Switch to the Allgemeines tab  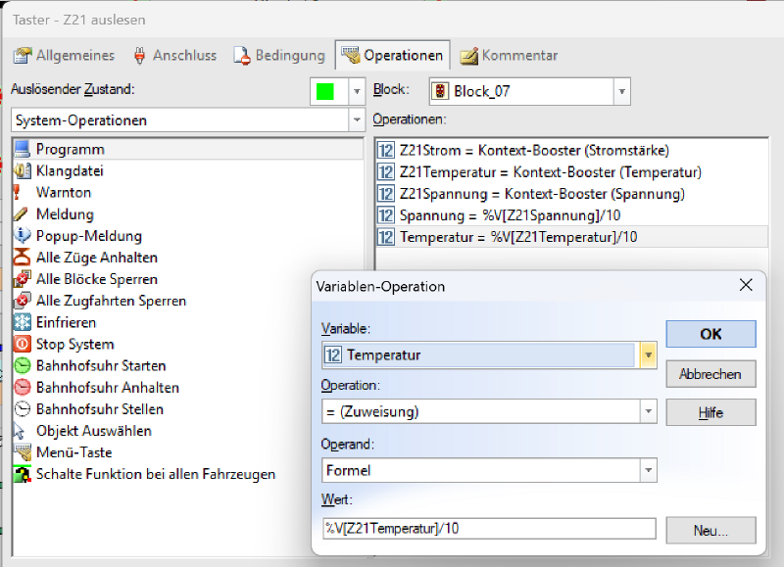(x=64, y=55)
